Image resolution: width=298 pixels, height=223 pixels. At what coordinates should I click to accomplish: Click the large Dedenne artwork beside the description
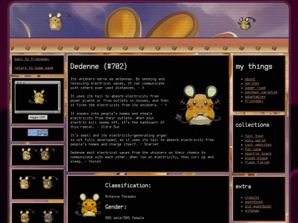click(199, 105)
